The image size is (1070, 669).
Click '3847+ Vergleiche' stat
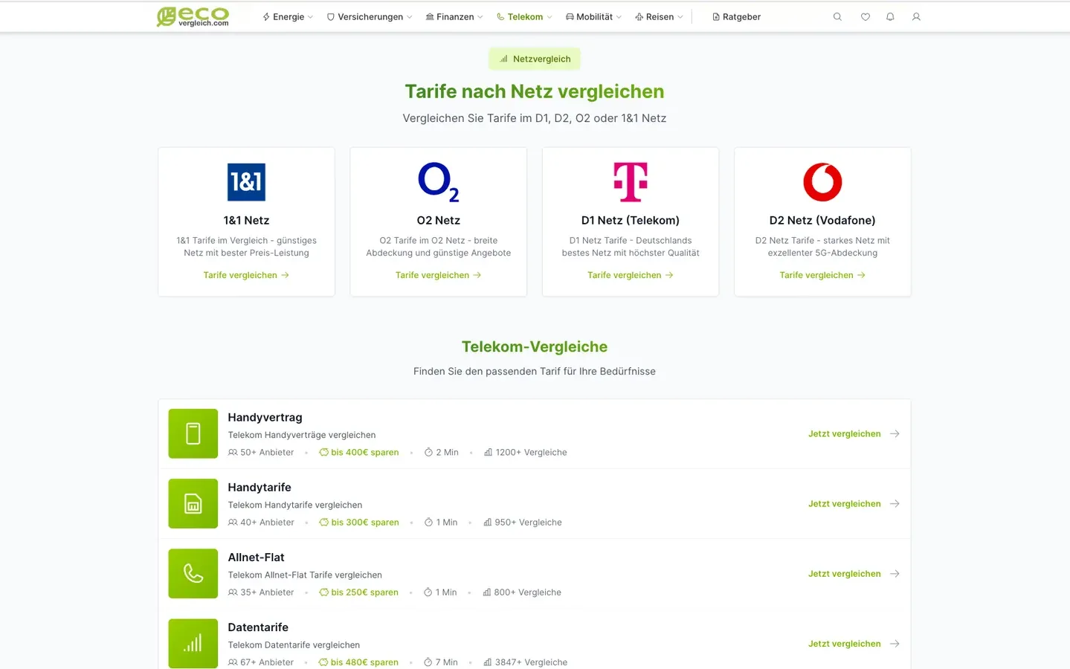[x=525, y=662]
